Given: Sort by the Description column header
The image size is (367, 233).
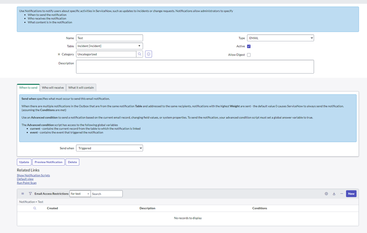Looking at the screenshot, I should coord(147,208).
